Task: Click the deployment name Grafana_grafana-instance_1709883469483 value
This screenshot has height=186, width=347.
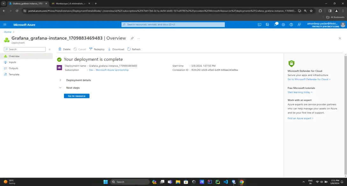Action: 113,66
